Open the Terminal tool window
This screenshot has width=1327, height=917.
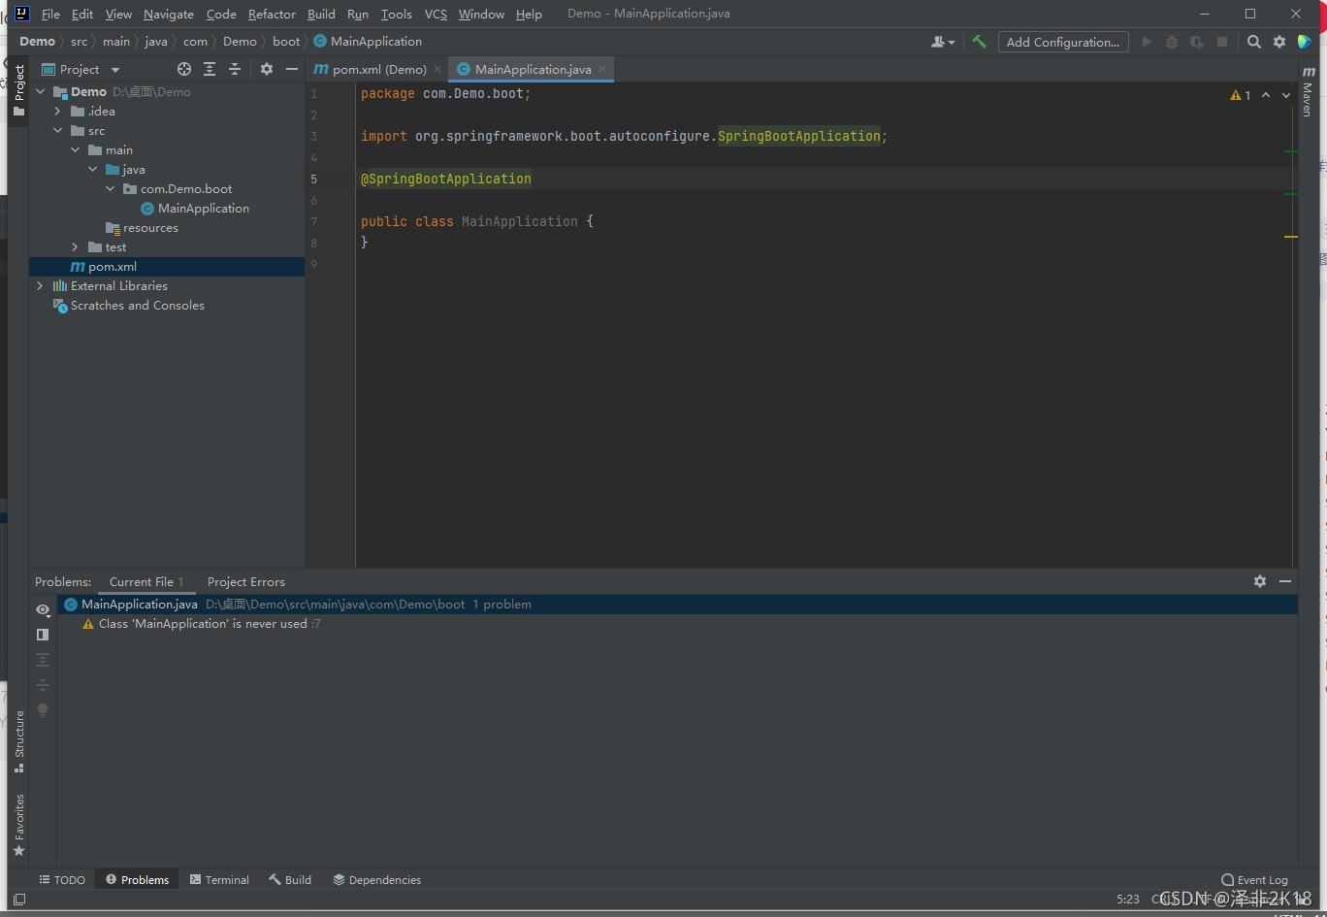pos(220,880)
